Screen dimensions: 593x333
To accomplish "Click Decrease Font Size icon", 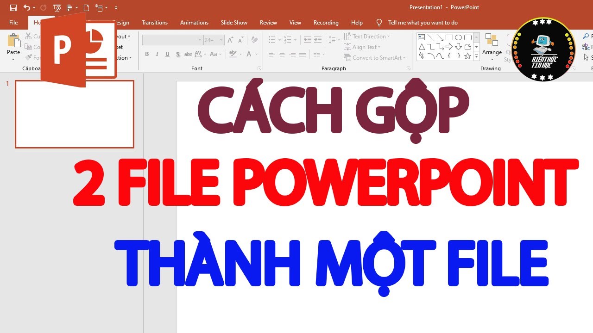I will 240,40.
